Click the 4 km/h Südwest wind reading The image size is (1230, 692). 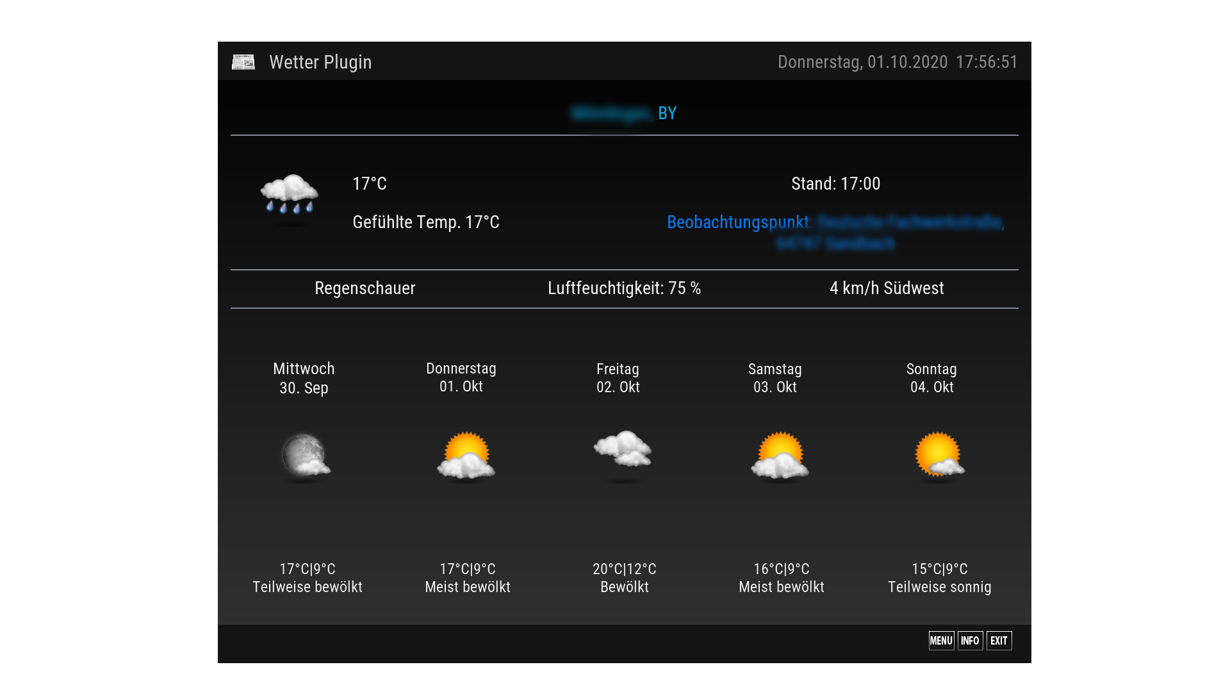pyautogui.click(x=887, y=288)
